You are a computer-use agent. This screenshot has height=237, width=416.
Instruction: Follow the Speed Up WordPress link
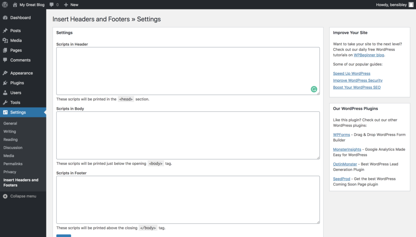[351, 73]
